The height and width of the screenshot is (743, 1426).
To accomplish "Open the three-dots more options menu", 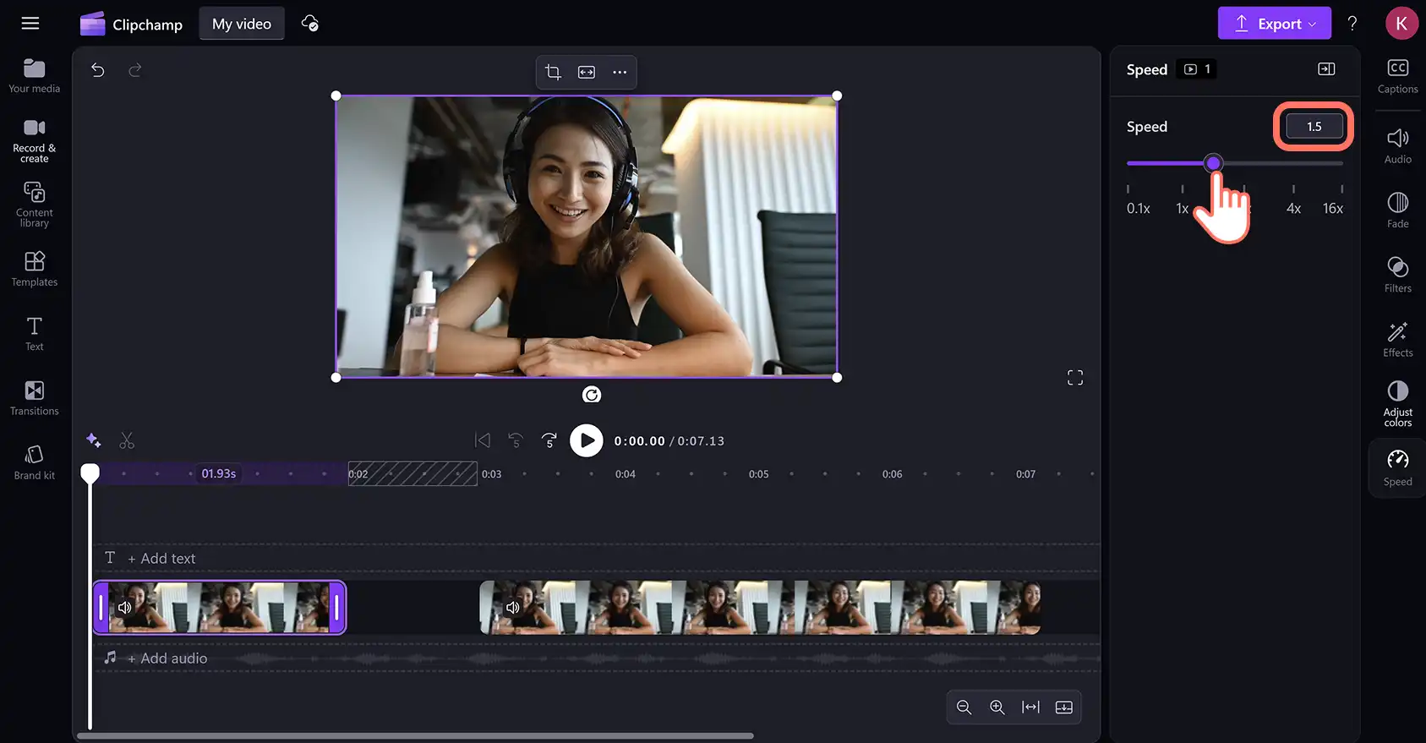I will click(x=620, y=72).
